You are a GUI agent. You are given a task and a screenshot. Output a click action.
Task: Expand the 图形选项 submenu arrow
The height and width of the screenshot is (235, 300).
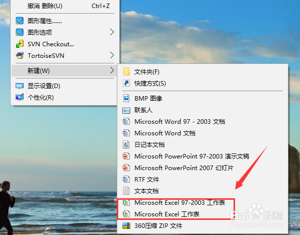[x=112, y=32]
